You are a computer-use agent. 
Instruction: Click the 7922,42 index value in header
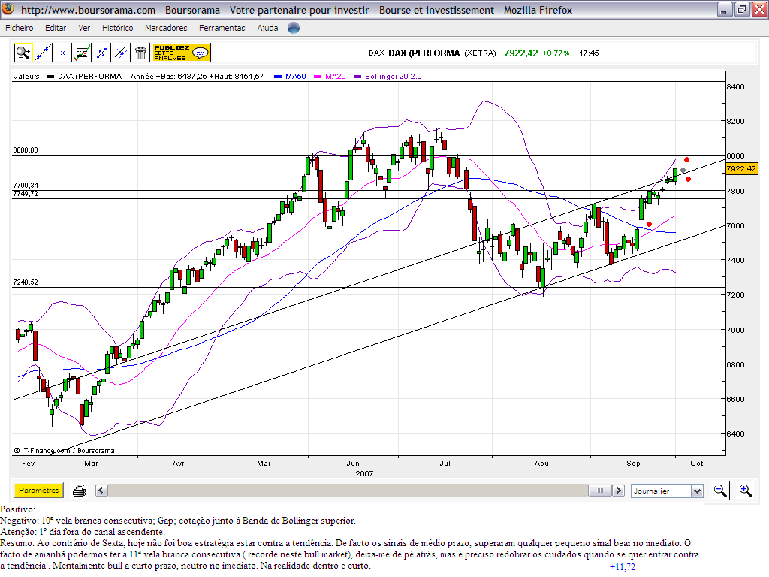coord(521,53)
